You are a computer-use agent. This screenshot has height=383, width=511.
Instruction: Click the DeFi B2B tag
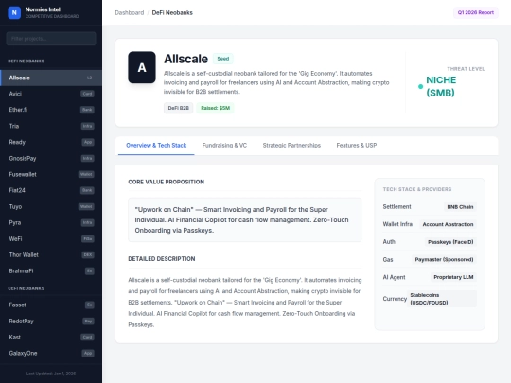(x=178, y=108)
